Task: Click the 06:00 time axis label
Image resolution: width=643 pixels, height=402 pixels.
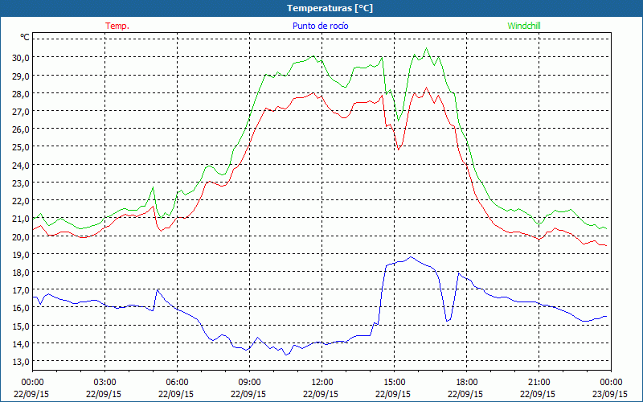Action: tap(177, 383)
